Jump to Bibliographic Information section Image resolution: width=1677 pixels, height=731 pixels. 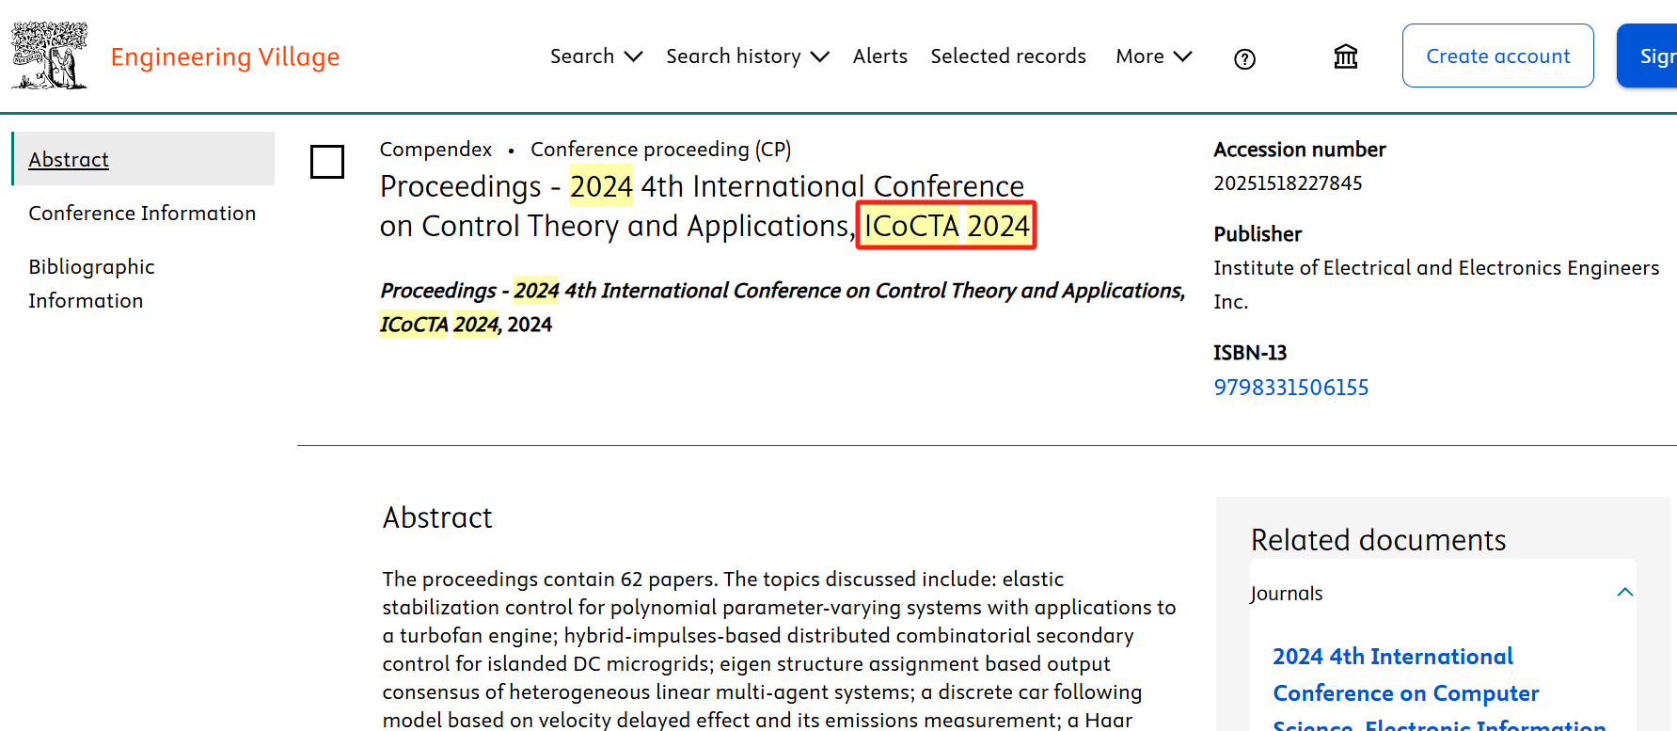91,283
